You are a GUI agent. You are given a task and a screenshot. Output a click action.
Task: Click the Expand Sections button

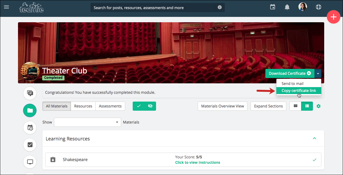point(268,106)
